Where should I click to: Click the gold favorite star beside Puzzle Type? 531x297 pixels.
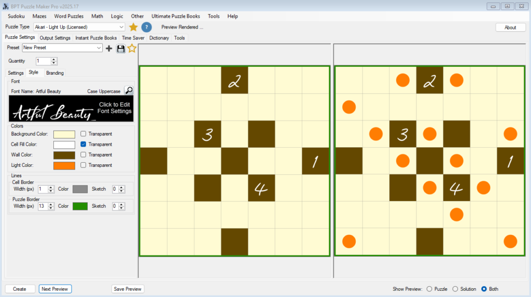pyautogui.click(x=133, y=27)
